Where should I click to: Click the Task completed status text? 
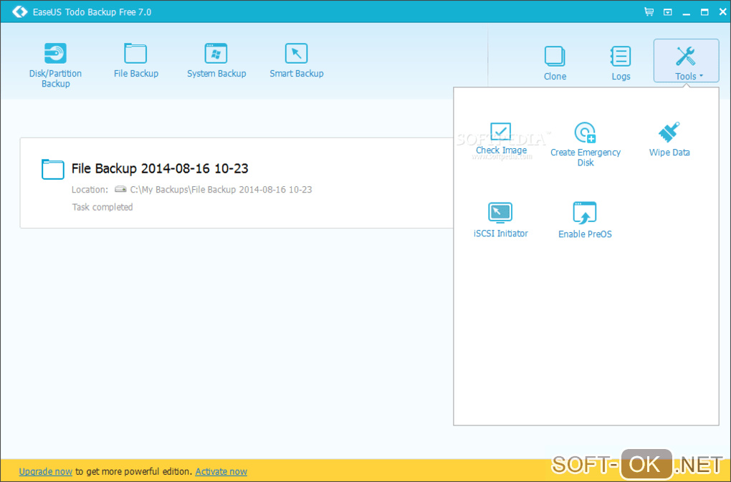click(102, 207)
